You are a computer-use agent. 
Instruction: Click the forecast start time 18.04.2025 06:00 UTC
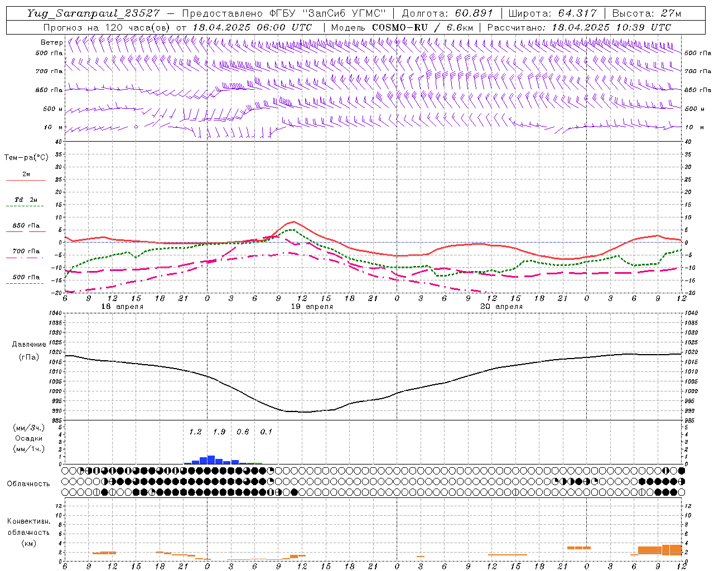252,27
